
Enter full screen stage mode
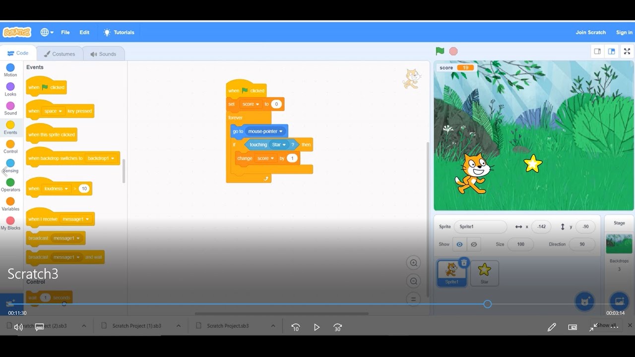click(x=627, y=51)
